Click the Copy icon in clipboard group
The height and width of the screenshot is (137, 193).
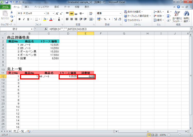(11, 16)
